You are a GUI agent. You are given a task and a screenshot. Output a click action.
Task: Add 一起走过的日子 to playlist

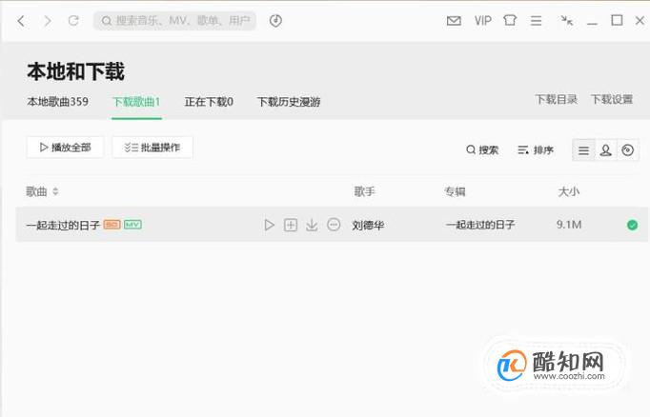point(291,225)
